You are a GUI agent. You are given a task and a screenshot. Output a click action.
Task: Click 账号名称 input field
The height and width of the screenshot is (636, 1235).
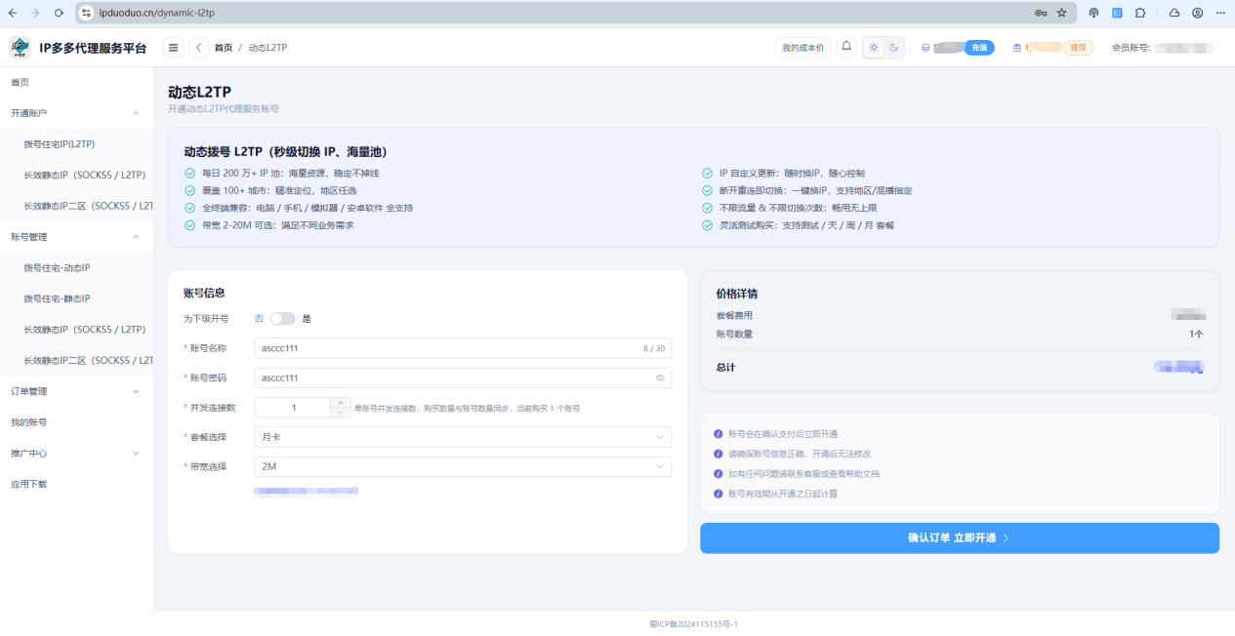tap(463, 348)
